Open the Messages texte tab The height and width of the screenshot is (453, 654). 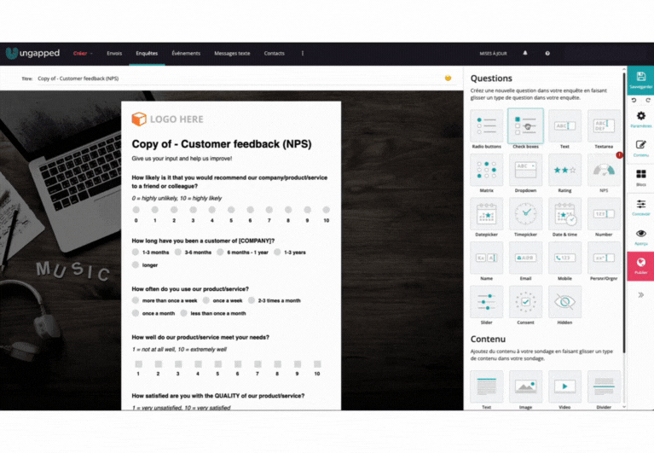(232, 54)
